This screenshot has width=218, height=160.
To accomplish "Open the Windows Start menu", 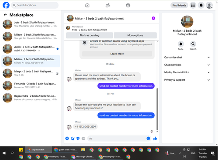I will coord(4,153).
